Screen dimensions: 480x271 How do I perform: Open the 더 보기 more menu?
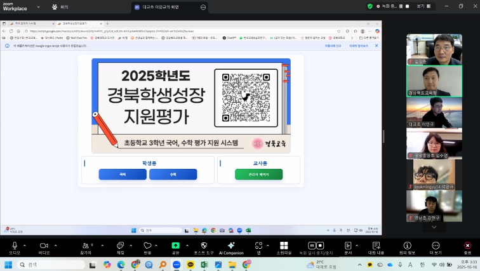pos(436,246)
